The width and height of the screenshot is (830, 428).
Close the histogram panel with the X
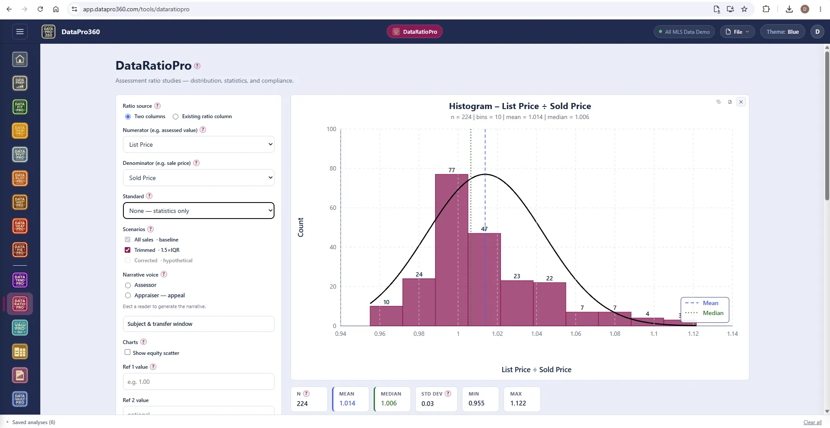[x=741, y=102]
